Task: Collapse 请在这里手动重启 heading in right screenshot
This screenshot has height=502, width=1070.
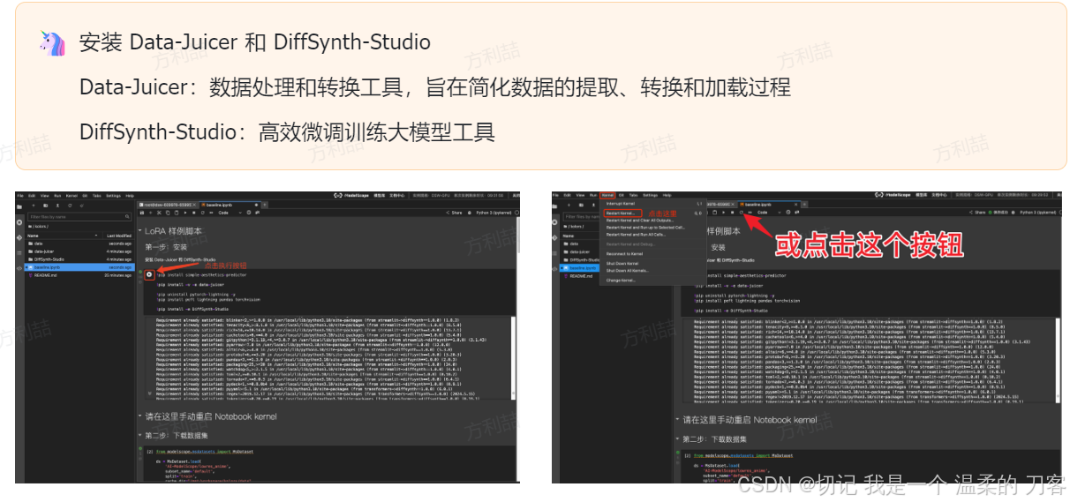Action: click(677, 420)
